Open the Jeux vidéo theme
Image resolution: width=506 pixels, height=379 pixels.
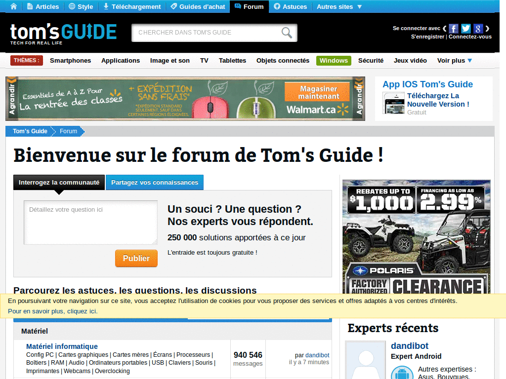[x=410, y=61]
